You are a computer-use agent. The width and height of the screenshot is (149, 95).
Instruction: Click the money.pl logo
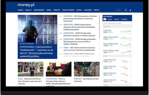pos(26,5)
